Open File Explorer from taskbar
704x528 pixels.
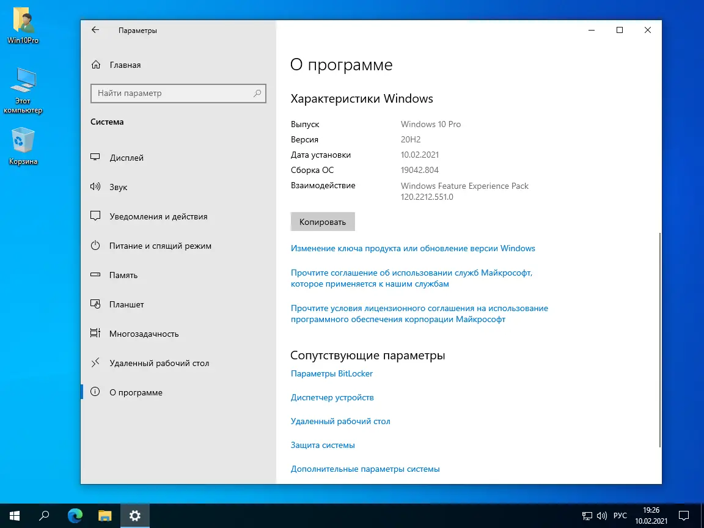coord(104,515)
